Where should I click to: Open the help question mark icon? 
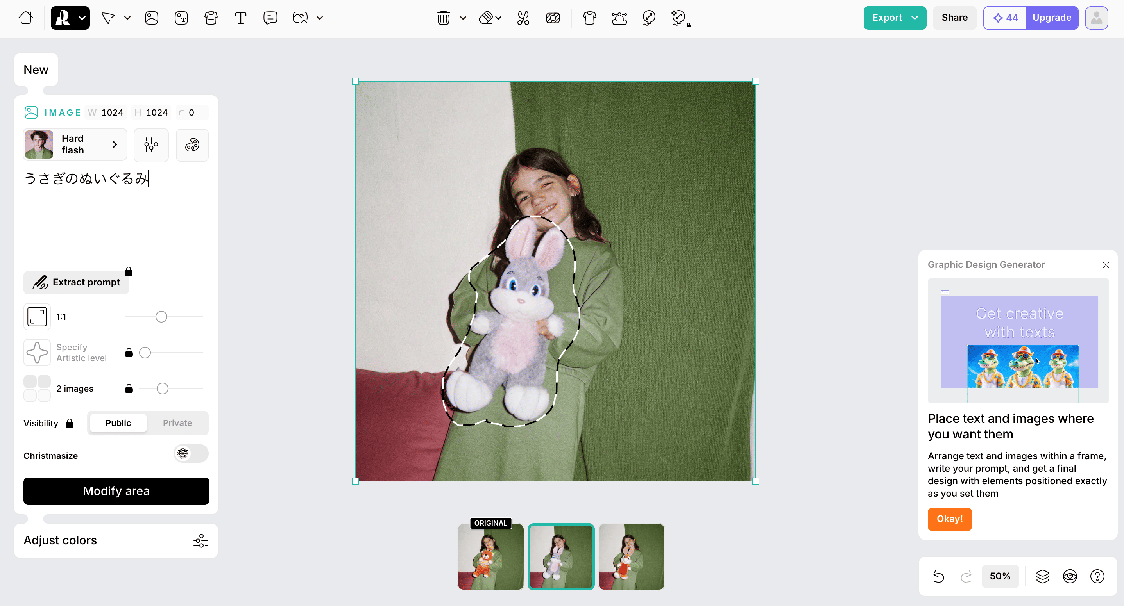(x=1097, y=576)
